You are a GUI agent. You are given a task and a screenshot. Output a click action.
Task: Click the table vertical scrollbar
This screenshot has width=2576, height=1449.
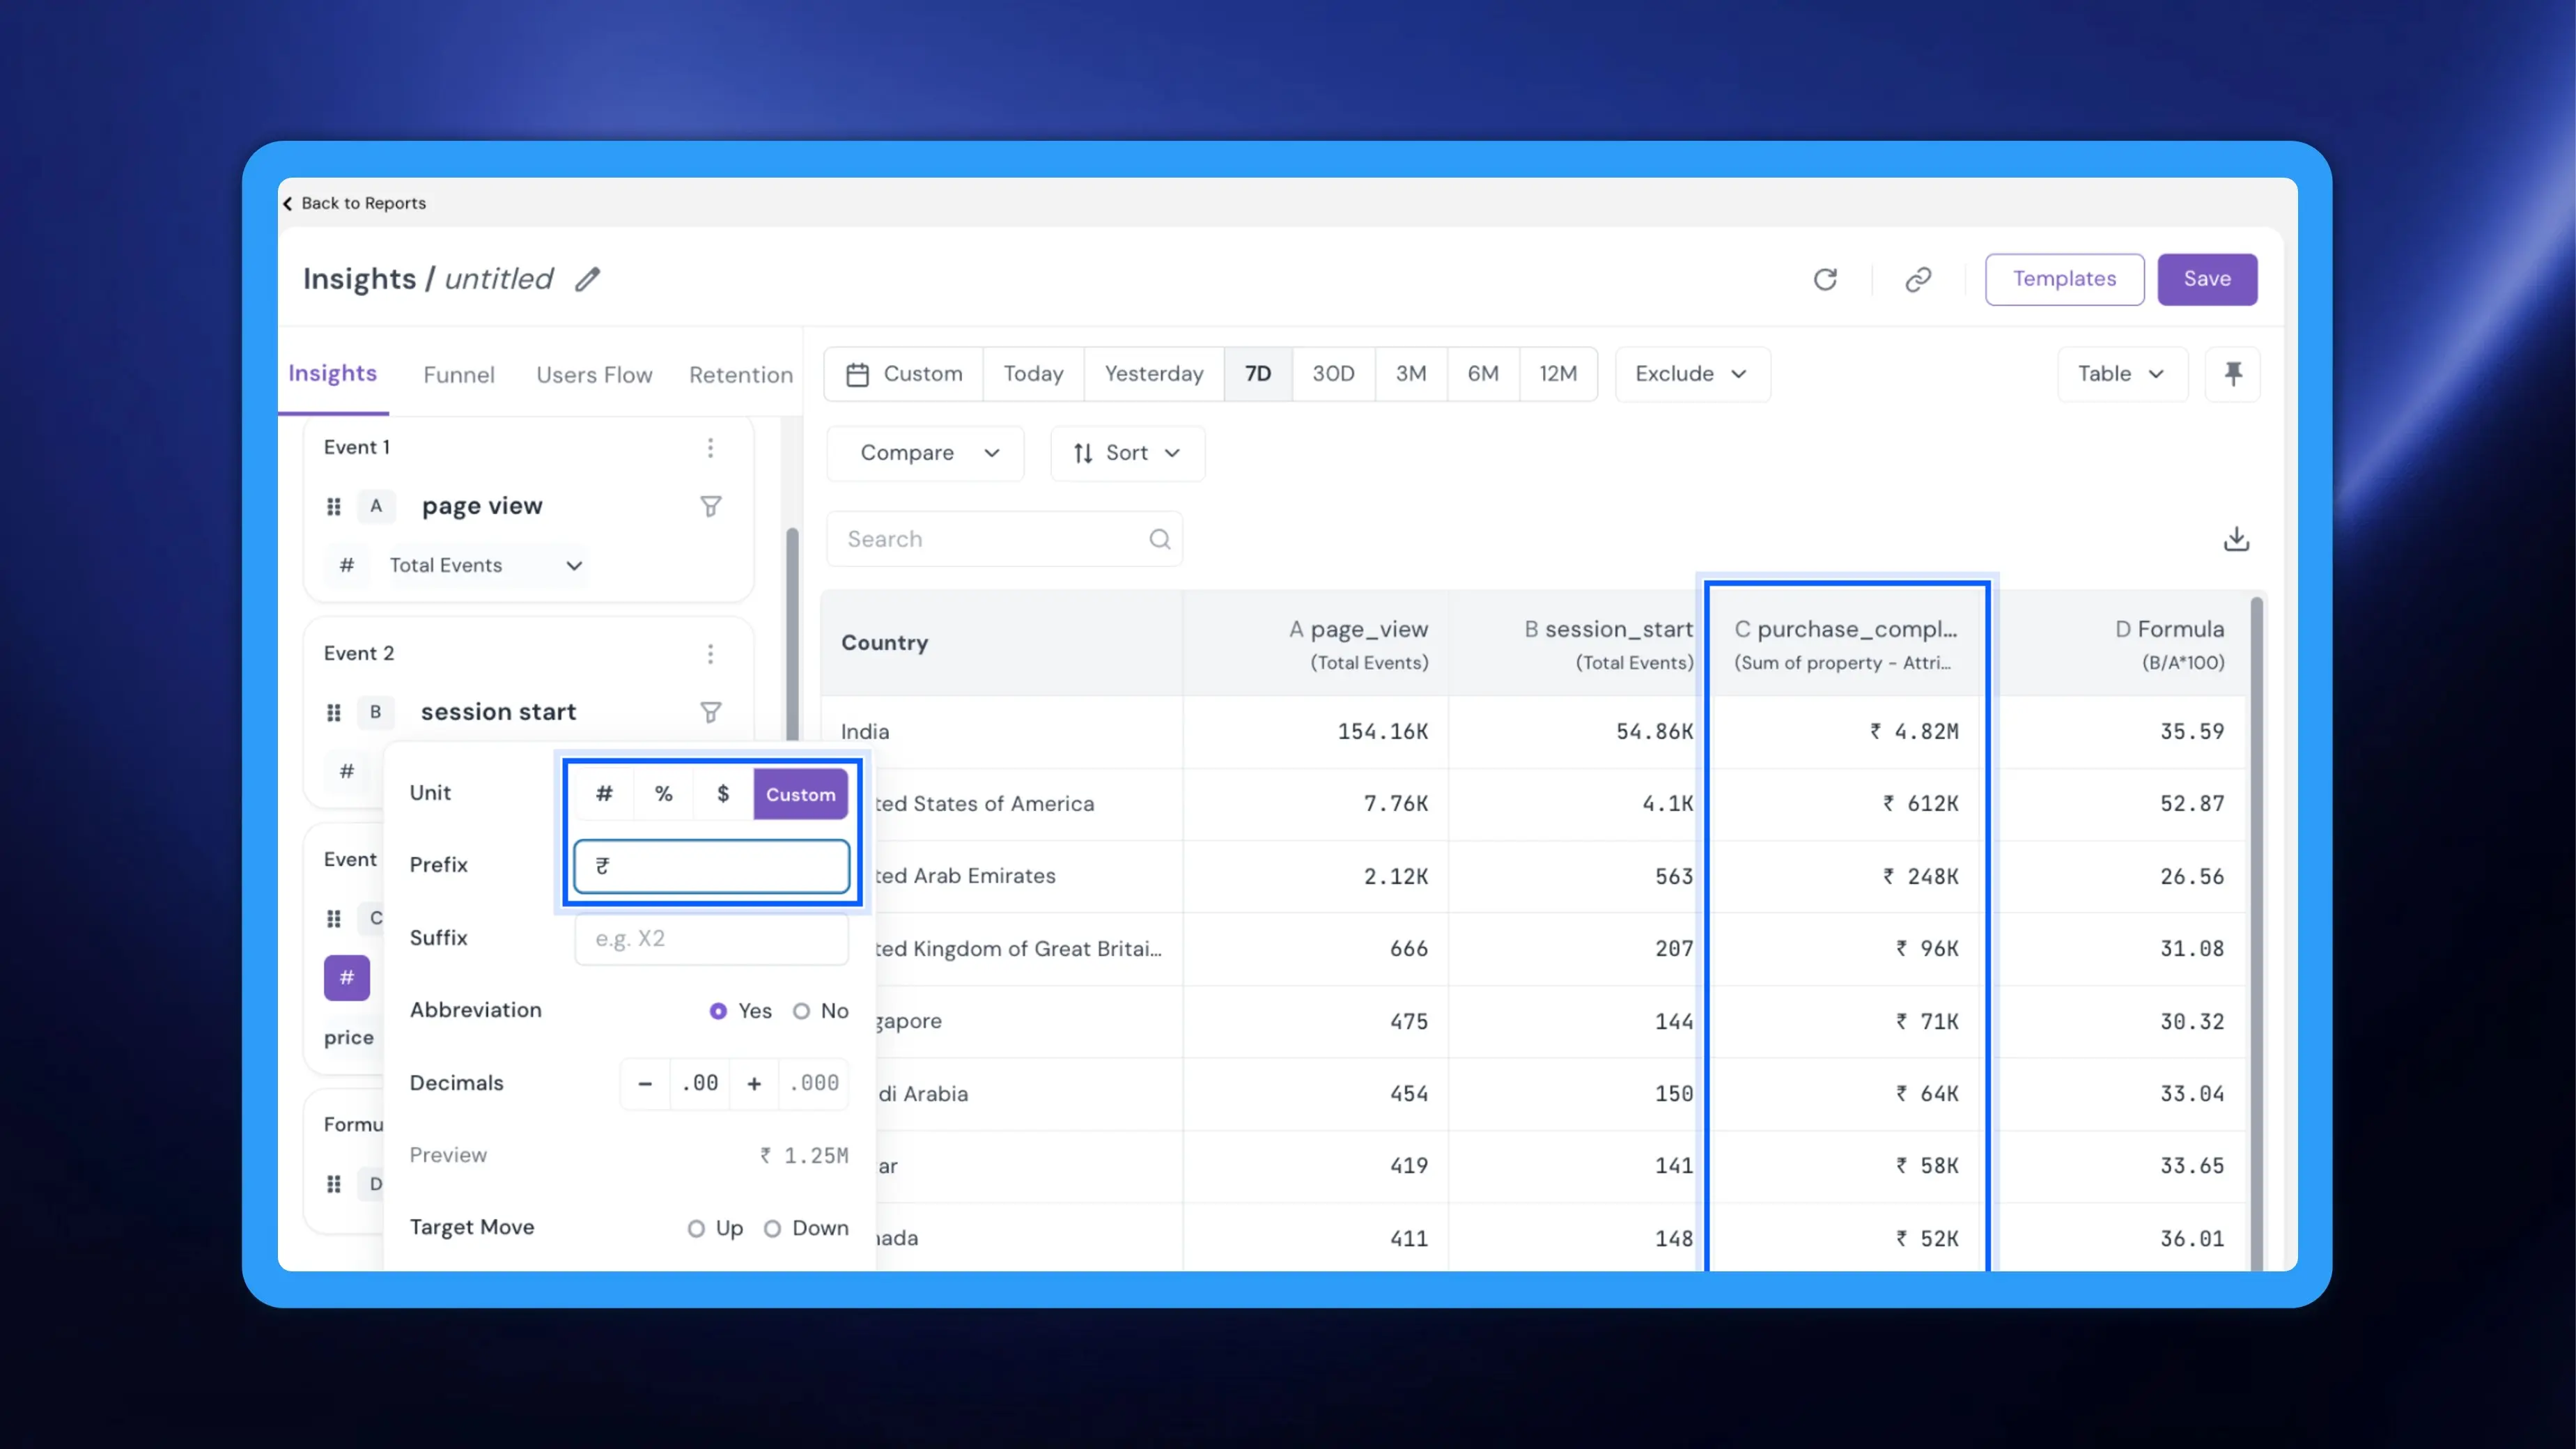click(x=2256, y=934)
